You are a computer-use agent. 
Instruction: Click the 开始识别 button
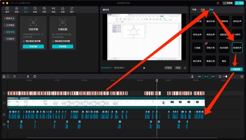pyautogui.click(x=33, y=46)
